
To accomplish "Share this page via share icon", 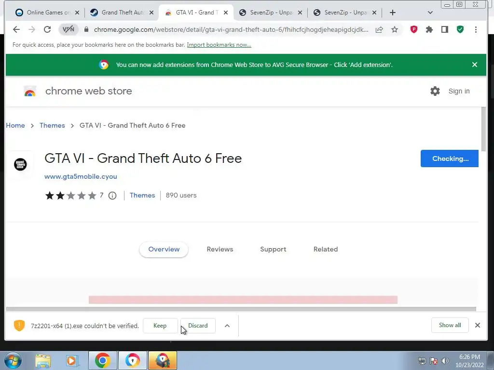I will [x=379, y=29].
